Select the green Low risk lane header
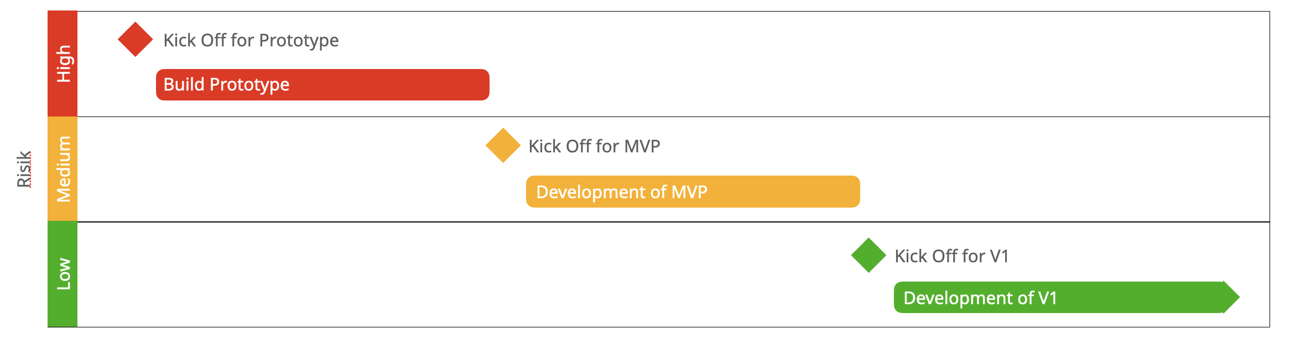 point(63,274)
